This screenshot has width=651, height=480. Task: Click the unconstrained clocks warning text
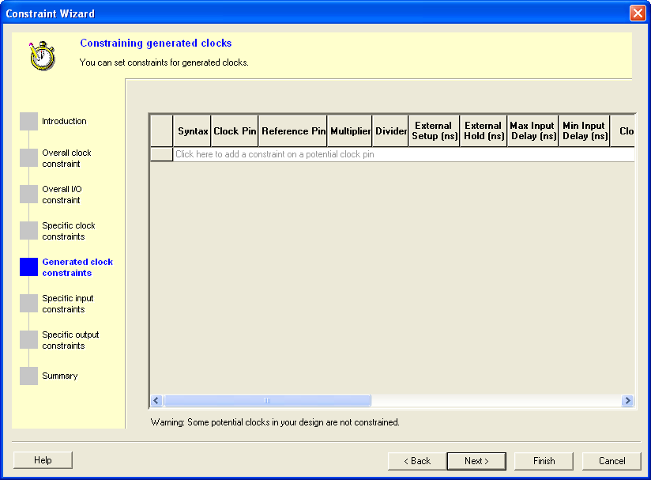tap(275, 422)
